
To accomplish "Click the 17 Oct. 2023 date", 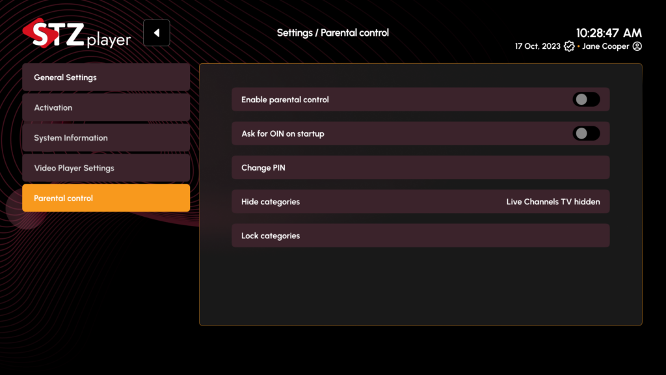I will click(x=538, y=46).
